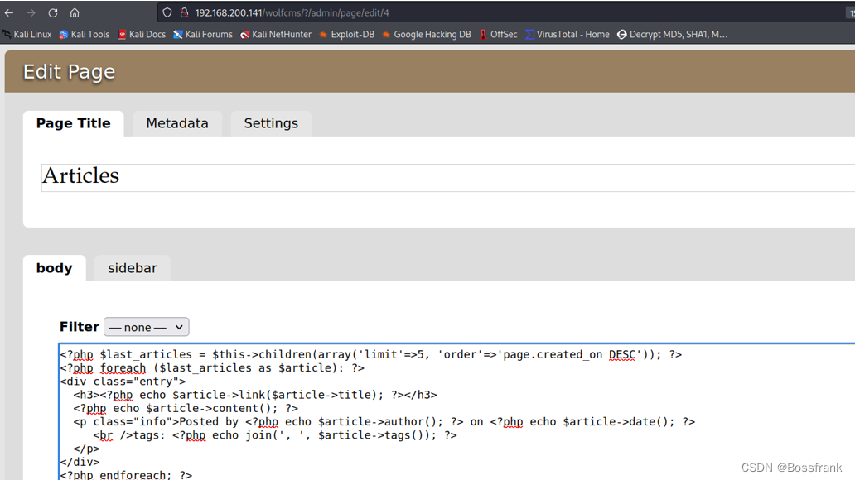Click the Filter label text

(80, 327)
